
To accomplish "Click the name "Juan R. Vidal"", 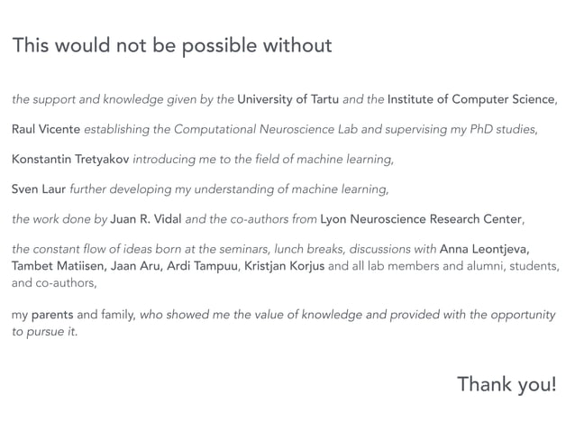I will click(x=144, y=219).
